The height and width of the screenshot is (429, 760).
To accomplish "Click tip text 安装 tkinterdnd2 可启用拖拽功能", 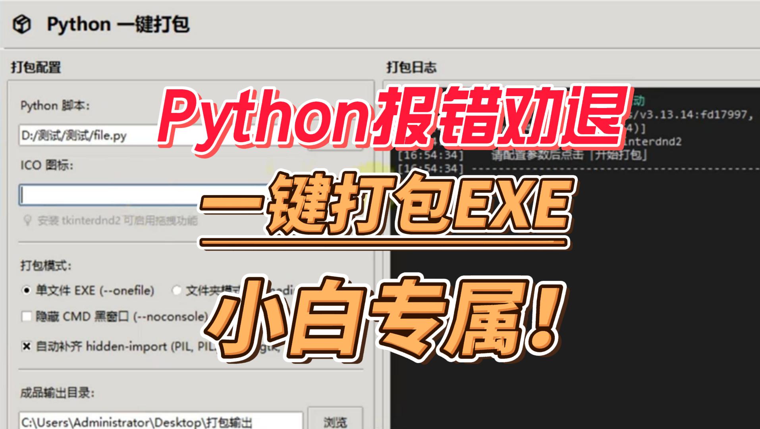I will click(118, 220).
